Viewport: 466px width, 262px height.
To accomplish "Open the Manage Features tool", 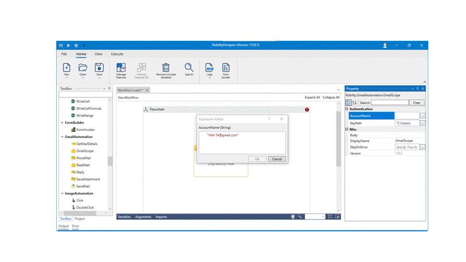I will click(121, 70).
